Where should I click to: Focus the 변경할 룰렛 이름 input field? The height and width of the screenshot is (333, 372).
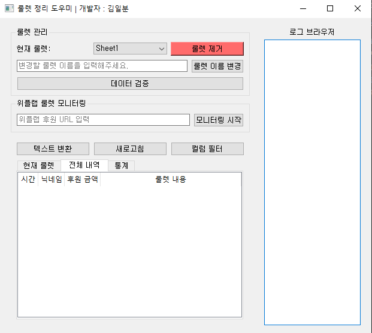click(x=102, y=66)
